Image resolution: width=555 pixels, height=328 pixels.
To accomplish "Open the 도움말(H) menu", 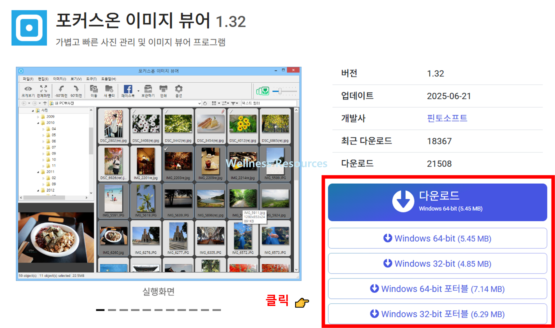I will (x=109, y=79).
